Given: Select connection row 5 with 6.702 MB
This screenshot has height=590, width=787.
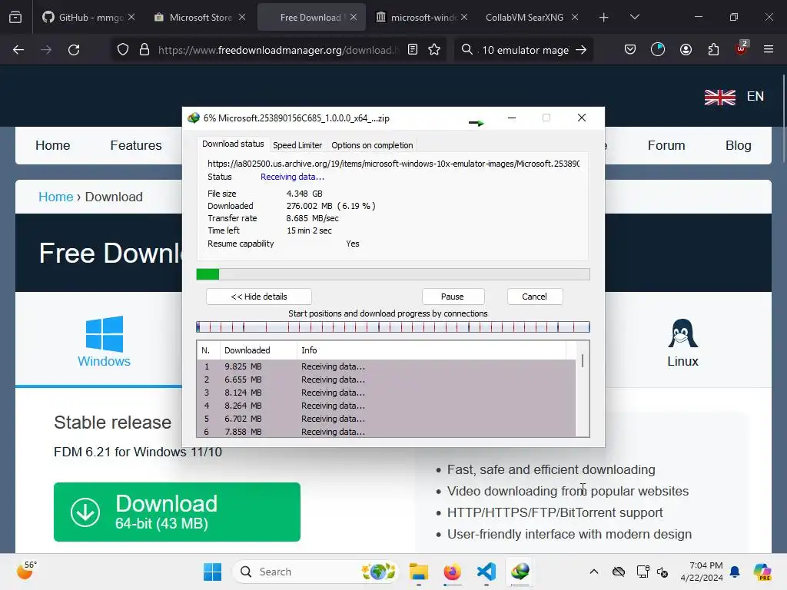Looking at the screenshot, I should [386, 419].
